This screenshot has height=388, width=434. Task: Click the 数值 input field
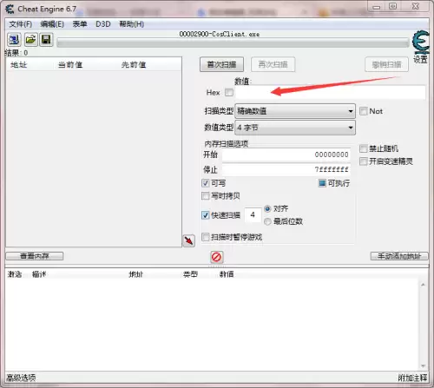coord(330,93)
